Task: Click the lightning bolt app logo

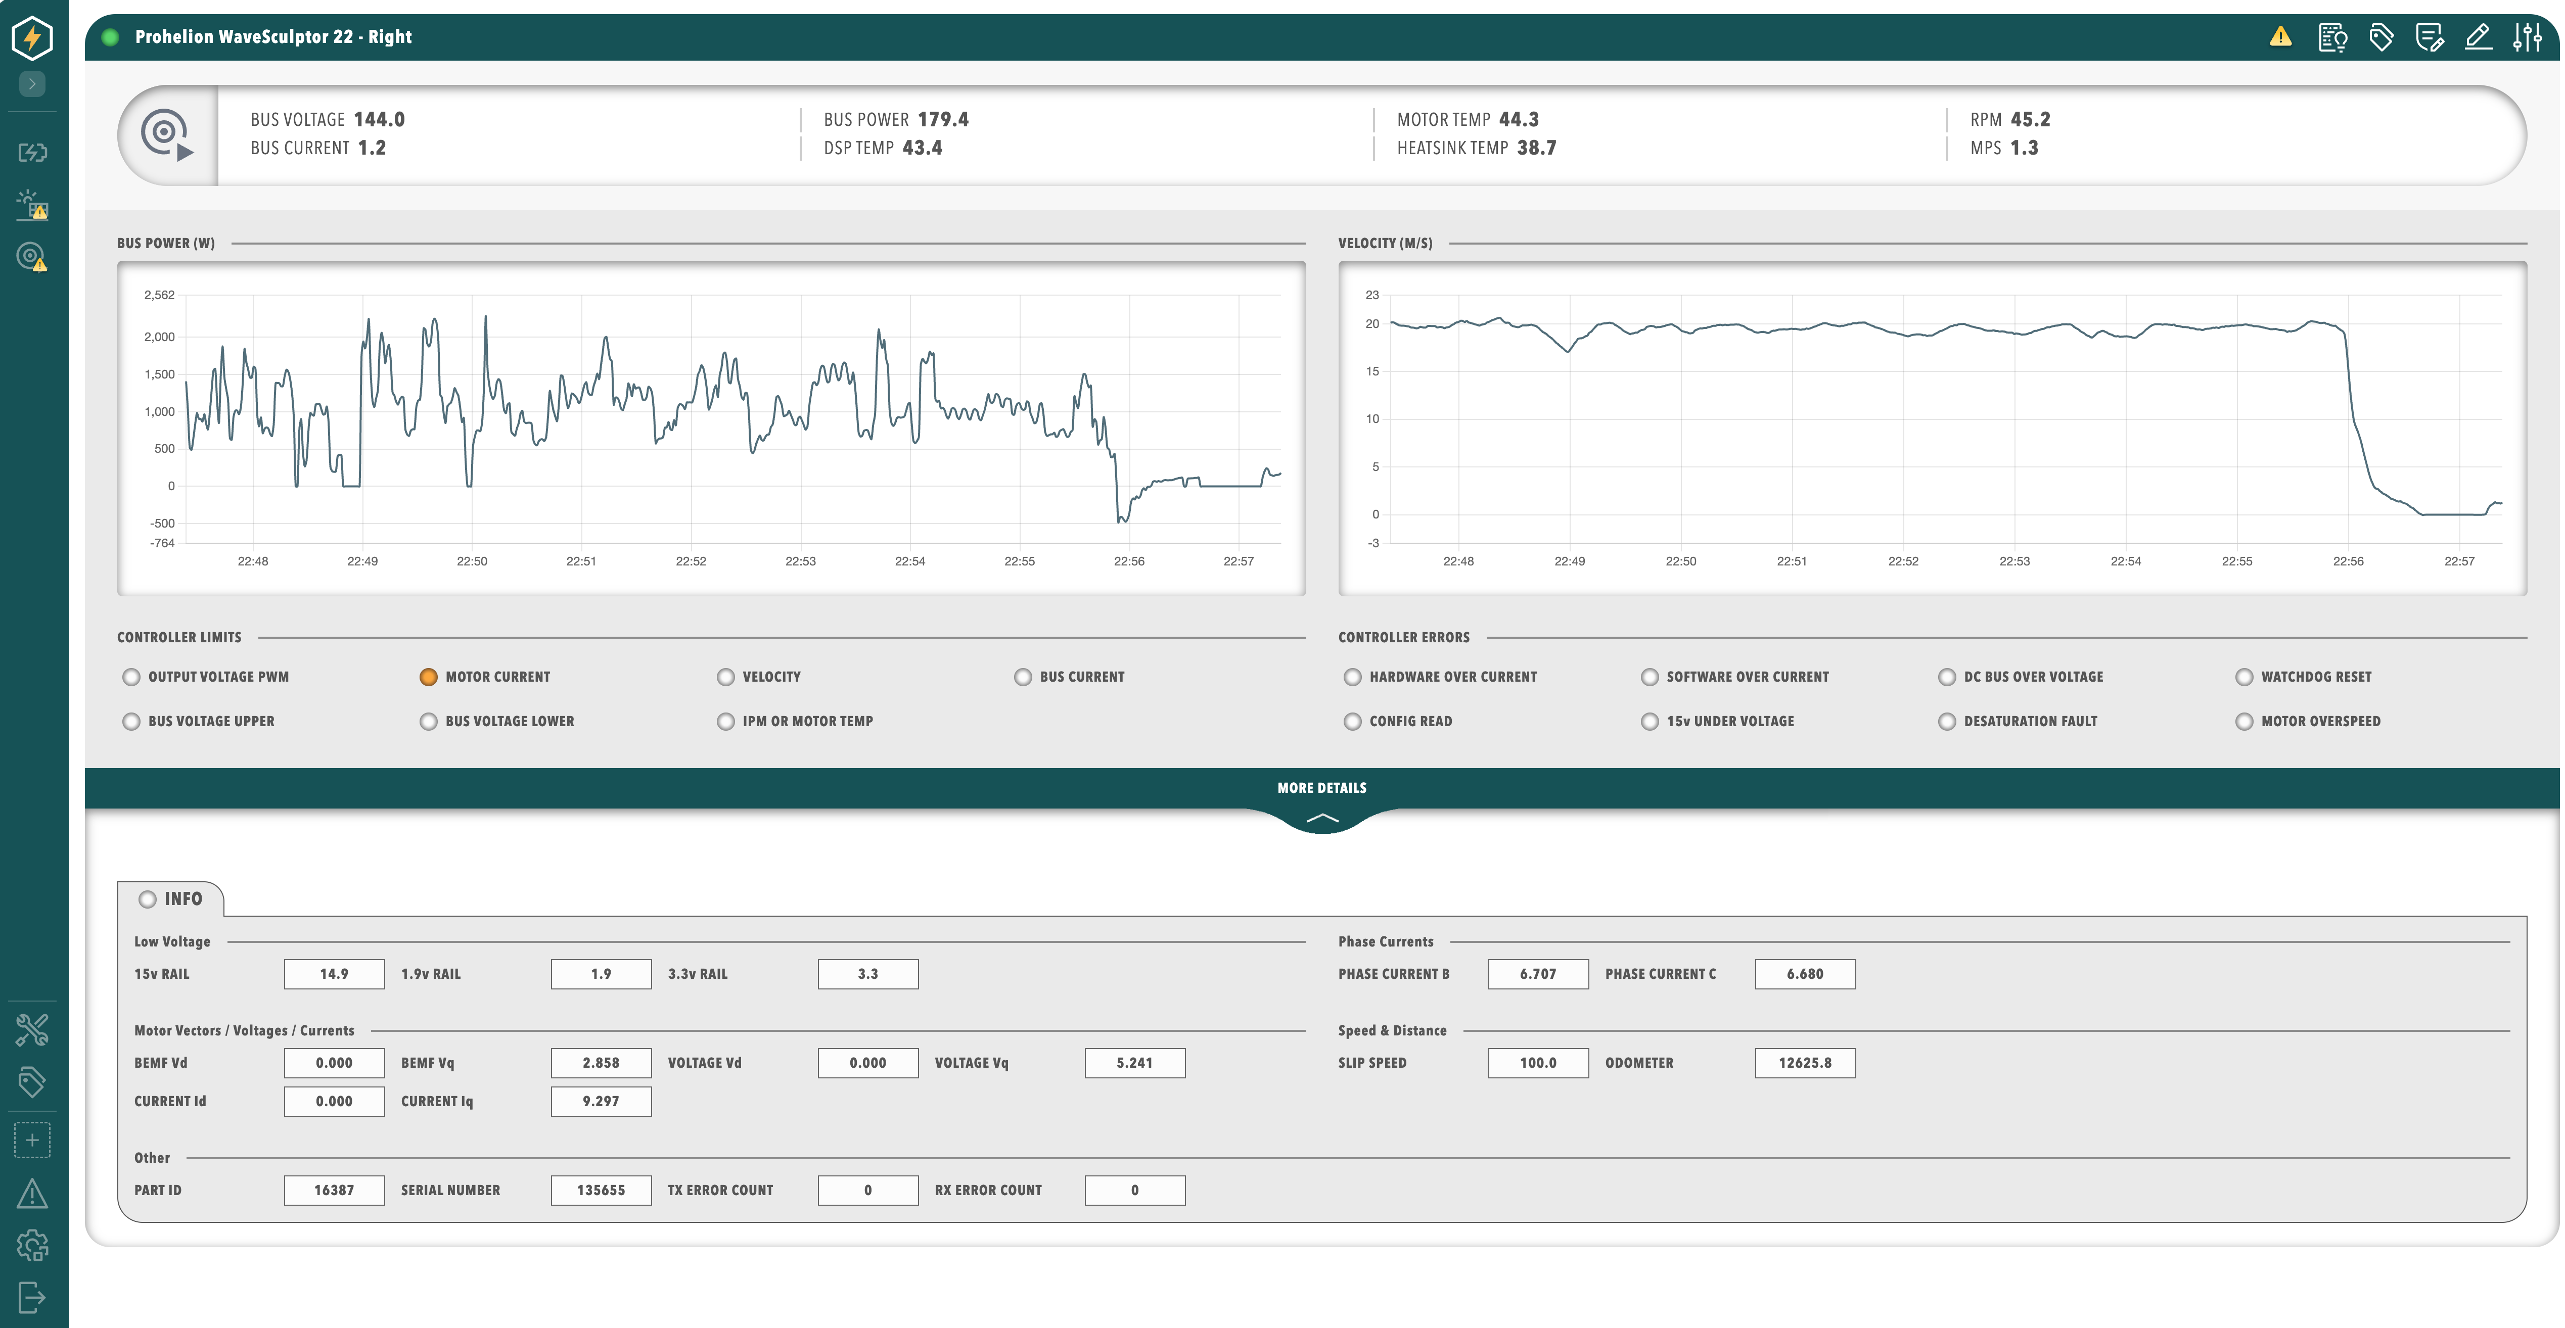Action: [x=32, y=38]
